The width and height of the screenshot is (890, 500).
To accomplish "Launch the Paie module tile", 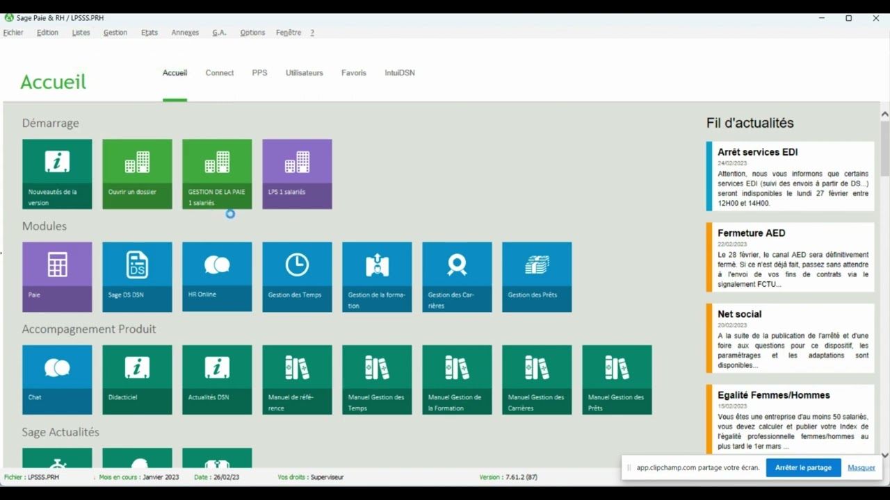I will point(57,277).
